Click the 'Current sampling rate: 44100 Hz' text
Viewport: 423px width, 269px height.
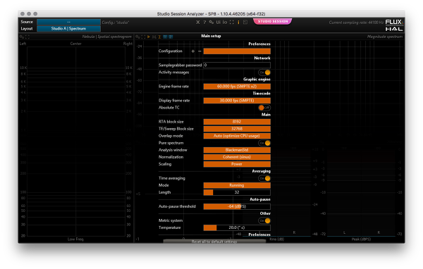[356, 23]
